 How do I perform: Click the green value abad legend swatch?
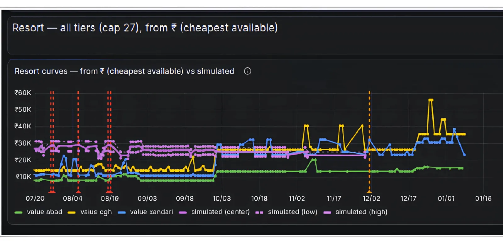pos(19,213)
